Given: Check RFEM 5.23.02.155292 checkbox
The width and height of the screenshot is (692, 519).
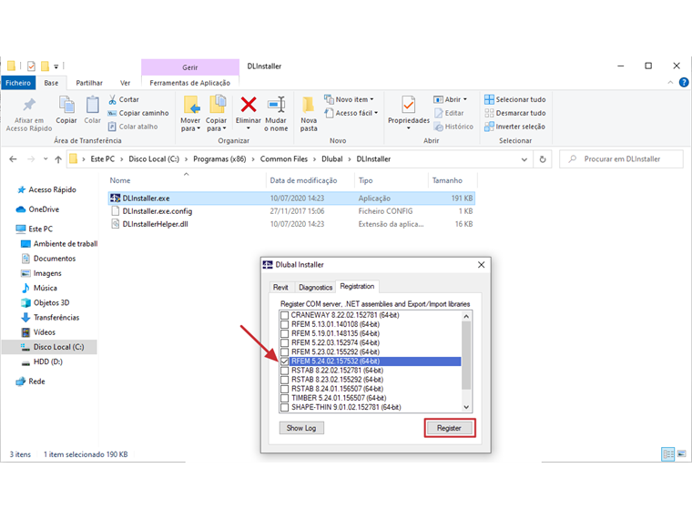Looking at the screenshot, I should click(x=285, y=352).
